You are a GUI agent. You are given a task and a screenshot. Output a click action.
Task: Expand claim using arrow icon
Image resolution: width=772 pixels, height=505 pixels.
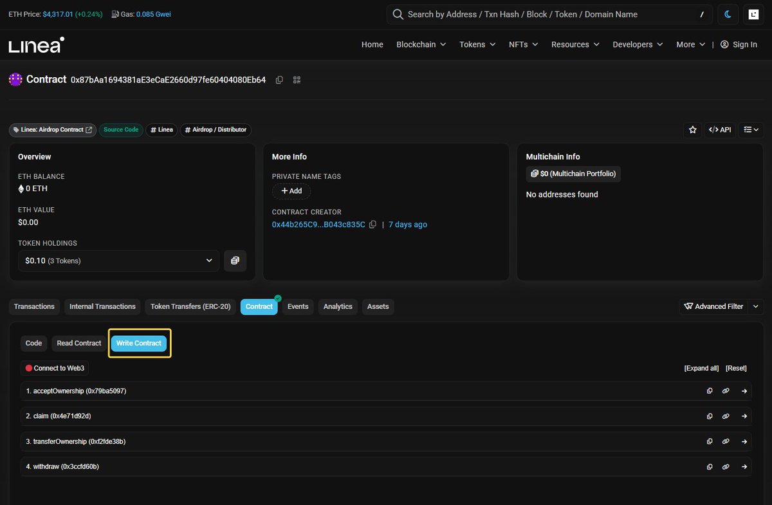744,416
